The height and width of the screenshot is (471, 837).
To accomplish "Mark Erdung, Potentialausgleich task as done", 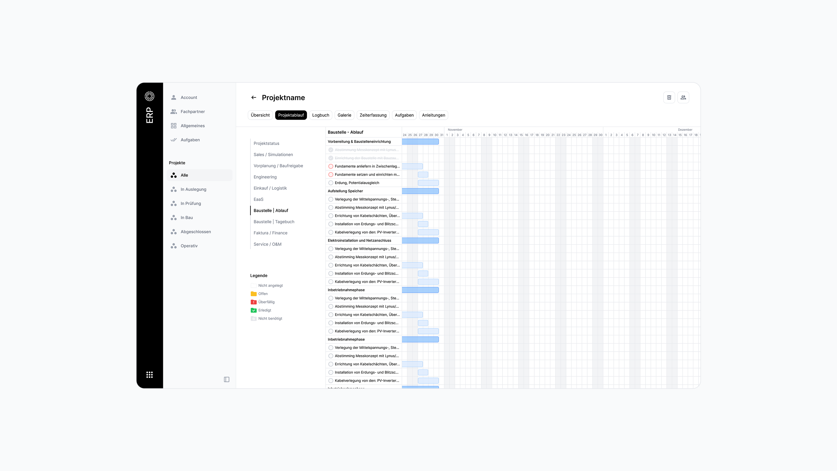I will pos(331,183).
